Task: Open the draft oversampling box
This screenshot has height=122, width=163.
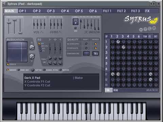Action: point(86,54)
